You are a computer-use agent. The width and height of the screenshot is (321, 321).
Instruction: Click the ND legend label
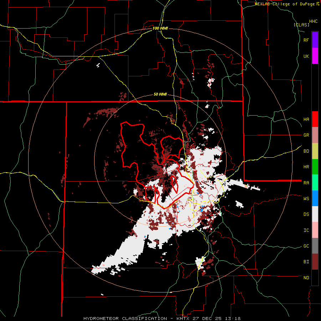pyautogui.click(x=306, y=278)
